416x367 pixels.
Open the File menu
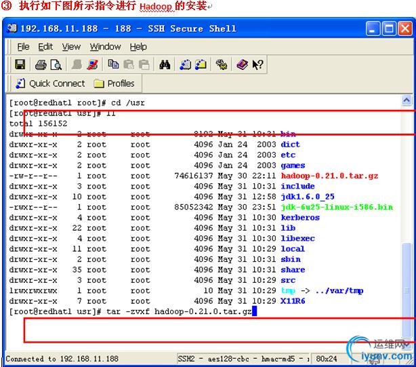[23, 47]
